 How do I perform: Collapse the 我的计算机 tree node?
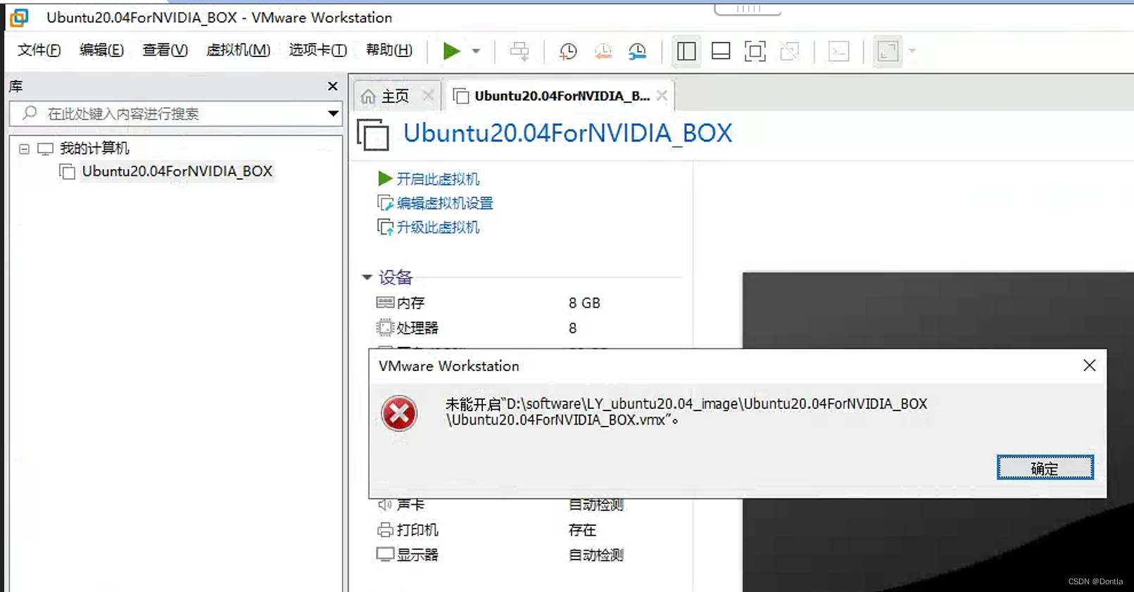coord(25,149)
